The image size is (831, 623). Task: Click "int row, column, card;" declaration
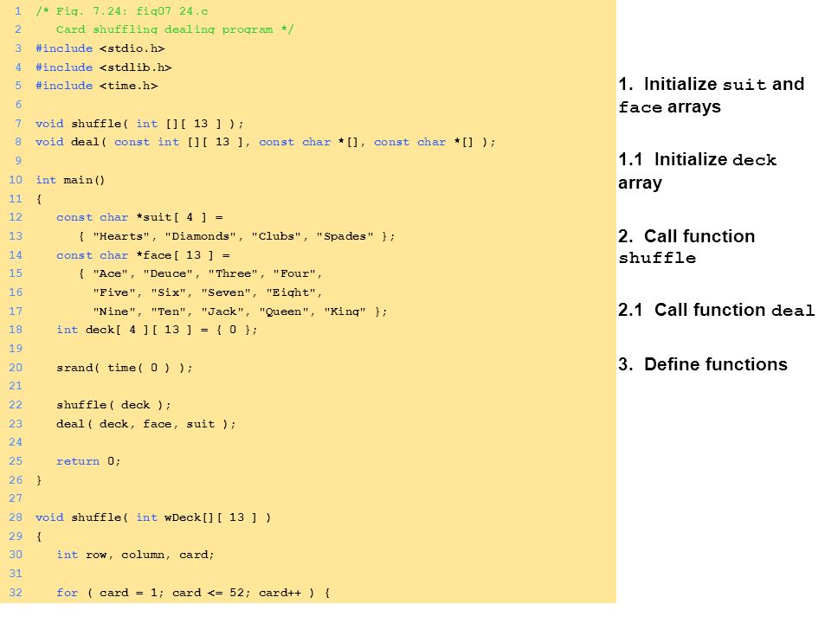coord(135,555)
